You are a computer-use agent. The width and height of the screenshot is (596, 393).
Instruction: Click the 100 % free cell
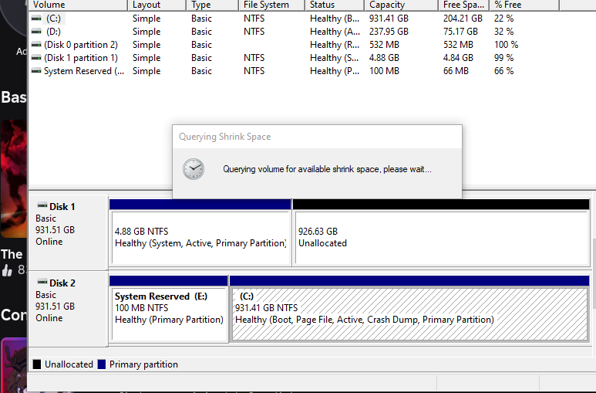point(506,45)
